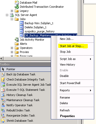
Task: Select the Alerts label in tree
Action: click(x=23, y=44)
